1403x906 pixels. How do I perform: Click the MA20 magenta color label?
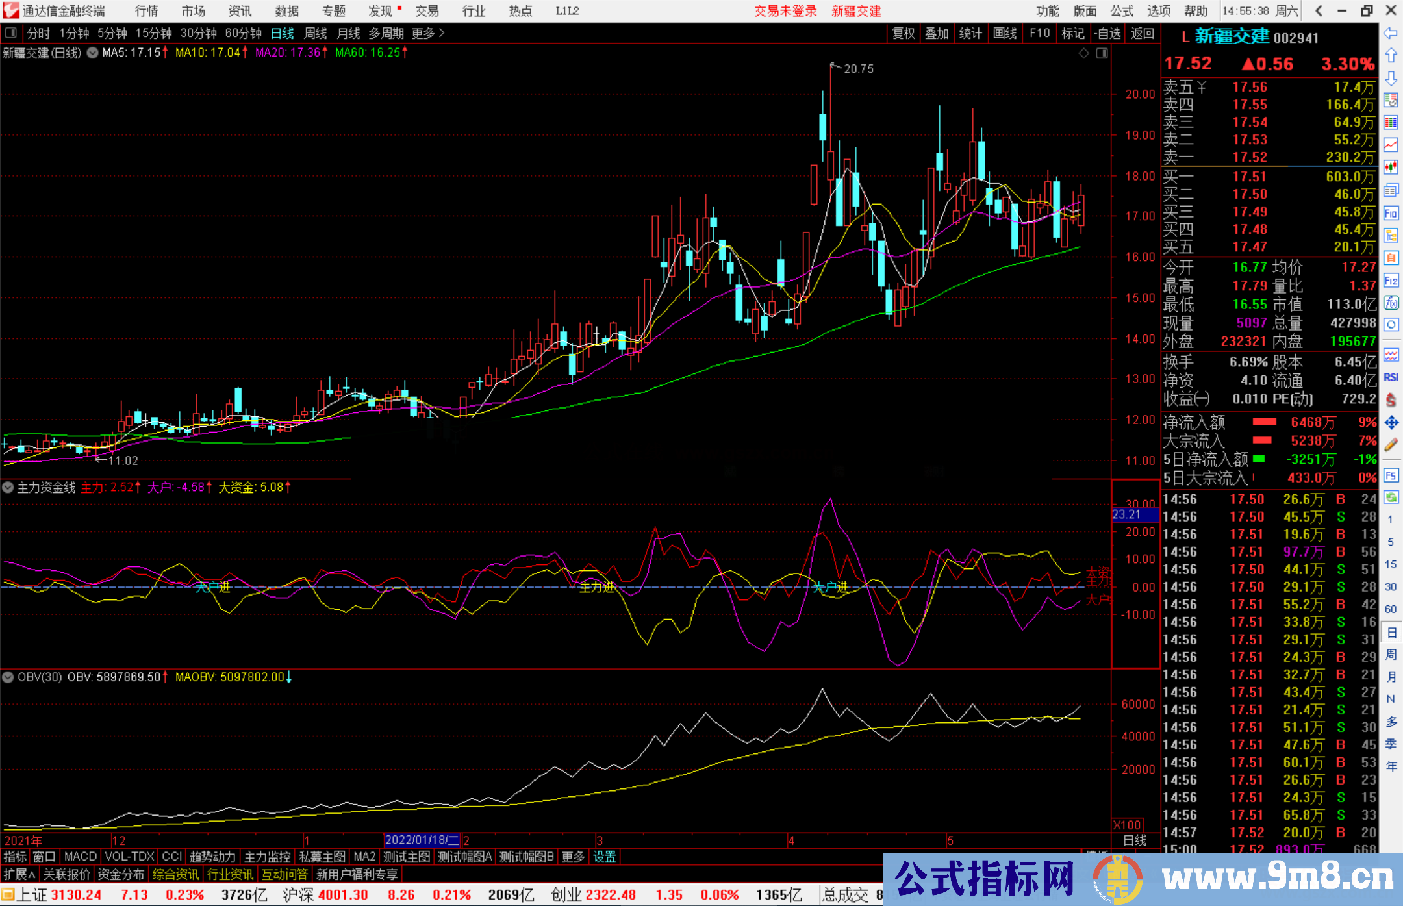click(x=288, y=53)
